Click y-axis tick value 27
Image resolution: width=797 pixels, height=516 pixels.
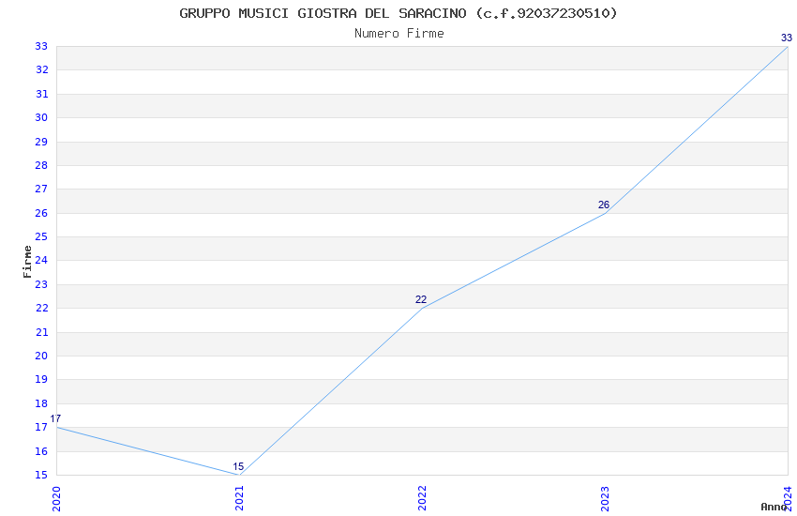pos(41,189)
